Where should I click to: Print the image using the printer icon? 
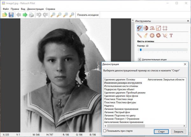coord(31,15)
